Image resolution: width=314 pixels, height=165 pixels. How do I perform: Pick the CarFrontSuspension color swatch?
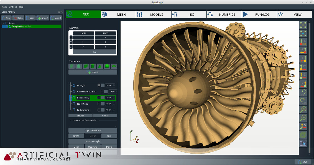coord(106,92)
